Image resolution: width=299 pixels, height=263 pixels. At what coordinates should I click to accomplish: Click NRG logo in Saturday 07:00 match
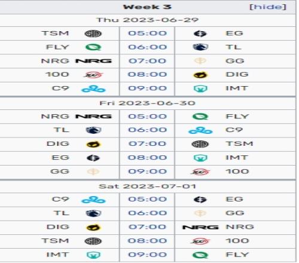[x=200, y=227]
